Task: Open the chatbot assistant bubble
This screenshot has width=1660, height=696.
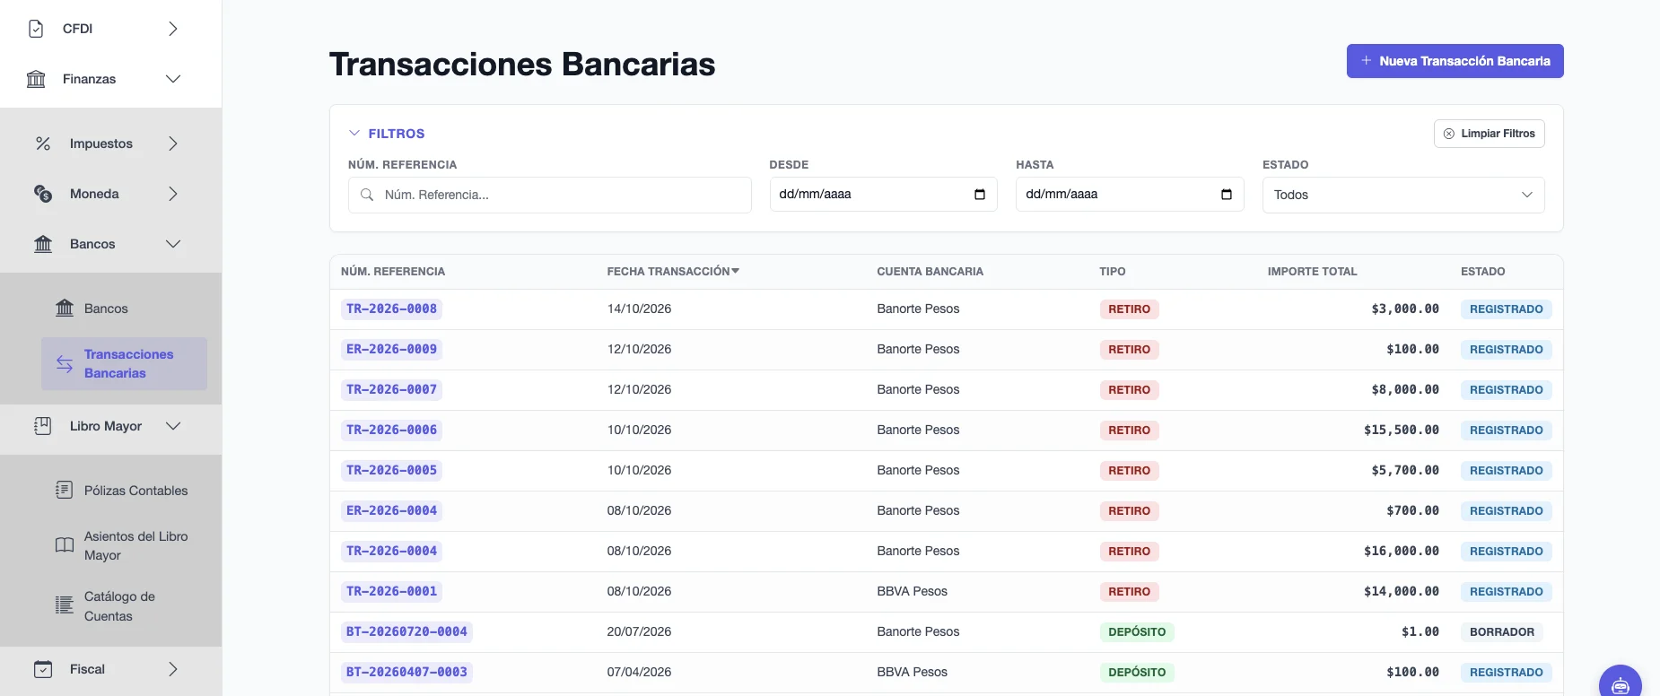Action: pyautogui.click(x=1621, y=685)
